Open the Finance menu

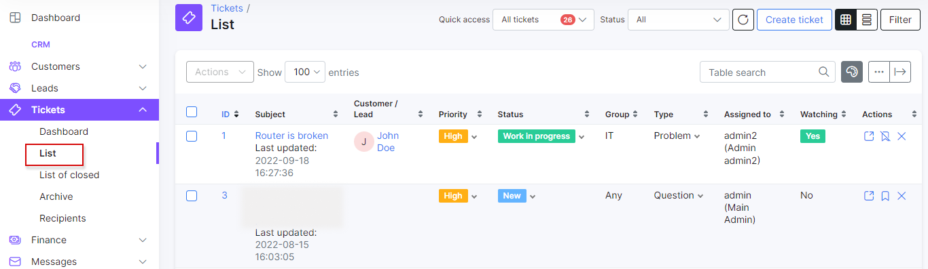tap(79, 240)
